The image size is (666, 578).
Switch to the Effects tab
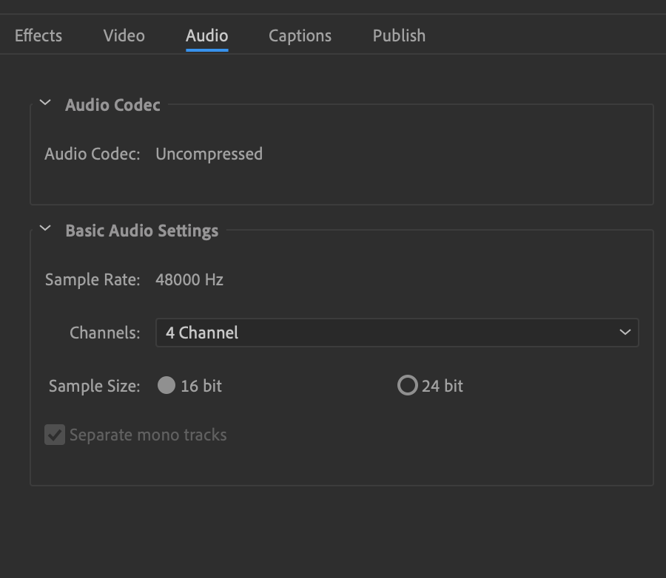pos(38,35)
